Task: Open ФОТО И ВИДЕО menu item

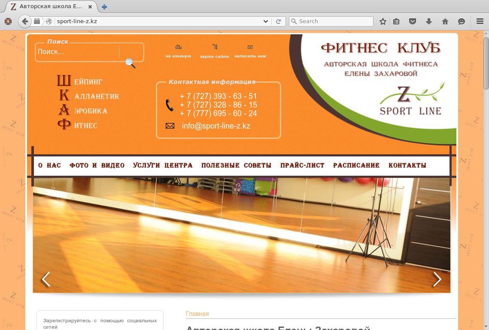Action: click(x=97, y=165)
